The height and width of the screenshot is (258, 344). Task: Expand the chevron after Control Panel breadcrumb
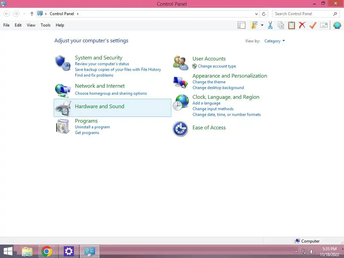point(78,14)
